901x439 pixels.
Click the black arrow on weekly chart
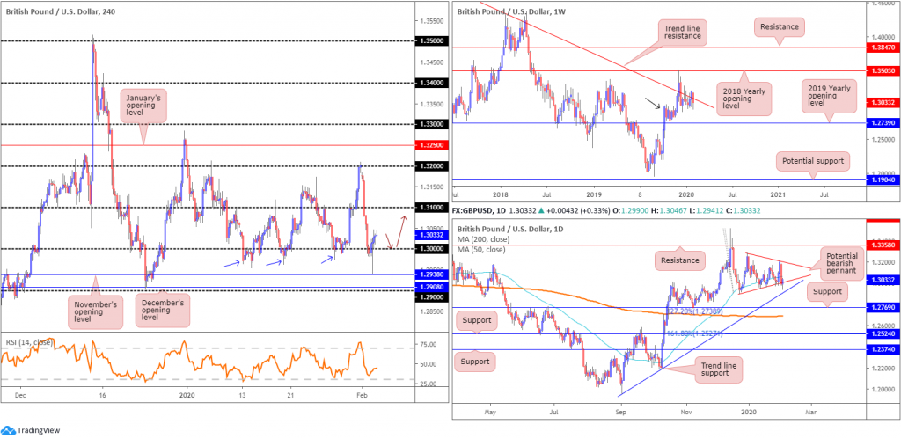point(652,103)
